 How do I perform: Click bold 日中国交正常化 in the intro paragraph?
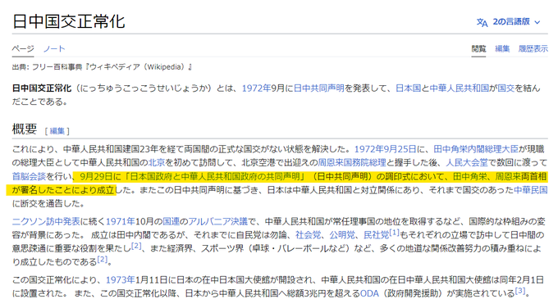point(42,88)
